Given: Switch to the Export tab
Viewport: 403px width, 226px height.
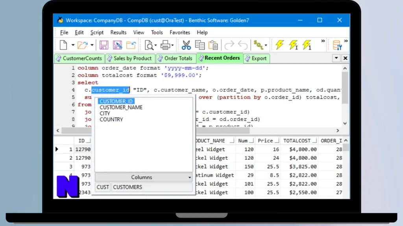Looking at the screenshot, I should [256, 58].
